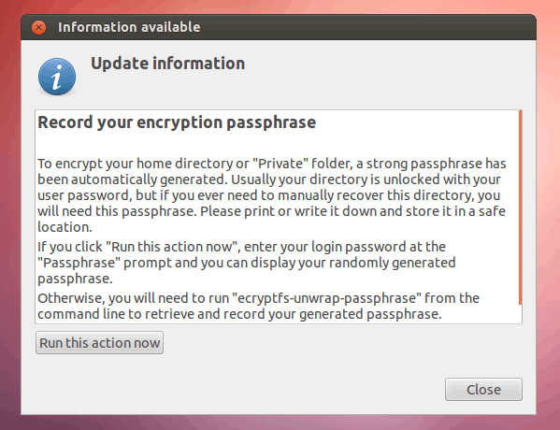Click the scrollbar trough below the orange thumb
Image resolution: width=560 pixels, height=430 pixels.
(x=521, y=314)
